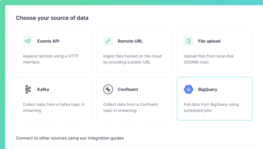Viewport: 263px width, 149px height.
Task: Click the Events API waveform icon
Action: [28, 41]
